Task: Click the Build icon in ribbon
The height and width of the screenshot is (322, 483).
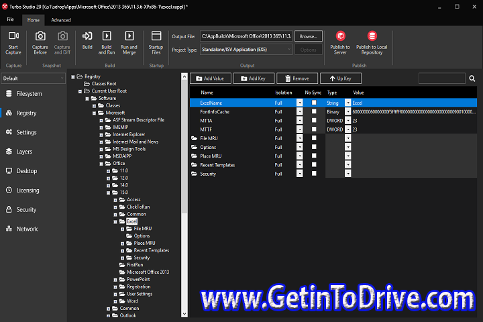Action: [x=87, y=36]
